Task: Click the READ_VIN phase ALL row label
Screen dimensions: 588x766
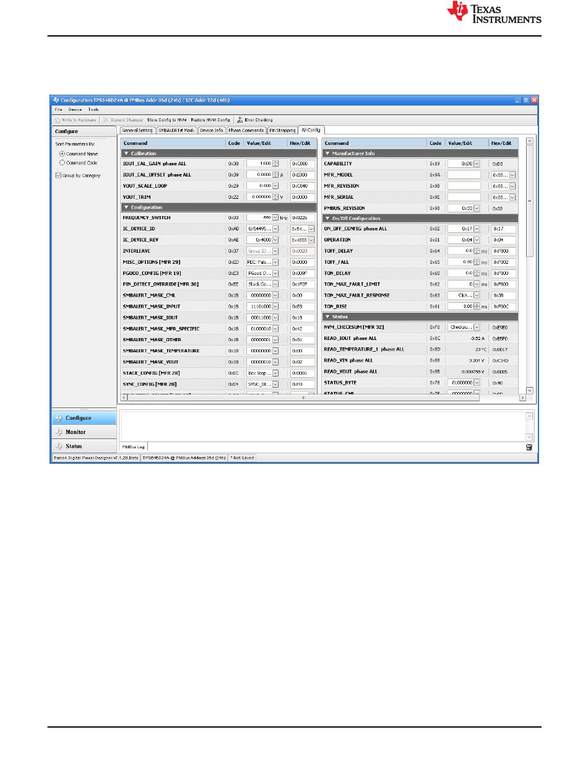Action: [348, 360]
